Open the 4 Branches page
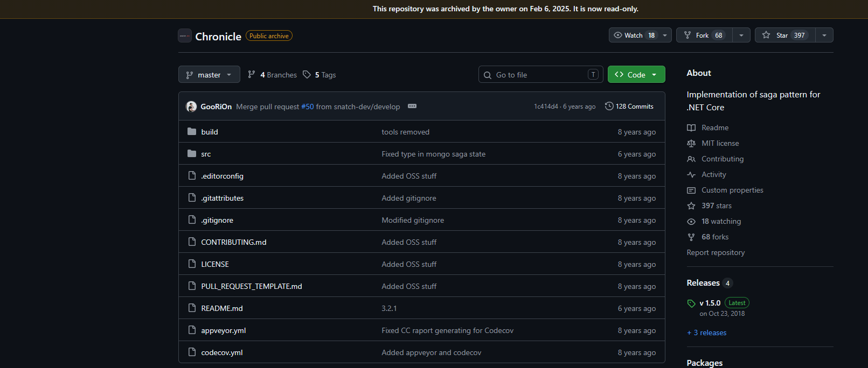Image resolution: width=868 pixels, height=368 pixels. click(x=272, y=75)
